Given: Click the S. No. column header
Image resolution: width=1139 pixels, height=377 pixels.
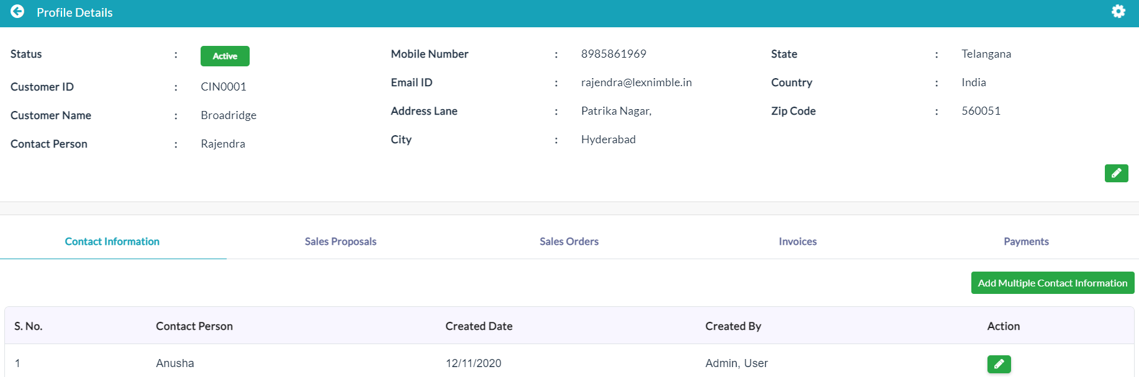Looking at the screenshot, I should click(29, 326).
